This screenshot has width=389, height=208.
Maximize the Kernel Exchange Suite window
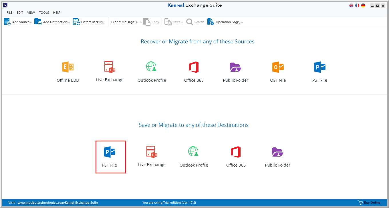coord(378,6)
